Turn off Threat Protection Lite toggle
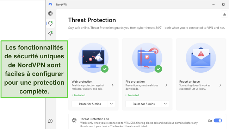This screenshot has height=129, width=229. click(218, 121)
